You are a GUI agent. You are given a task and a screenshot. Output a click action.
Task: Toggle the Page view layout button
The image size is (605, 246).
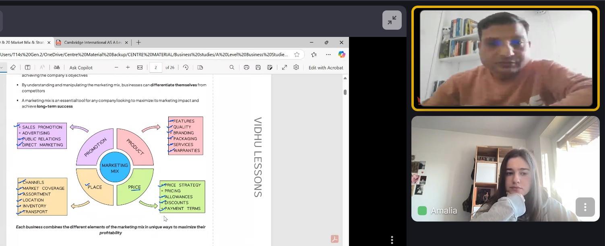click(200, 67)
